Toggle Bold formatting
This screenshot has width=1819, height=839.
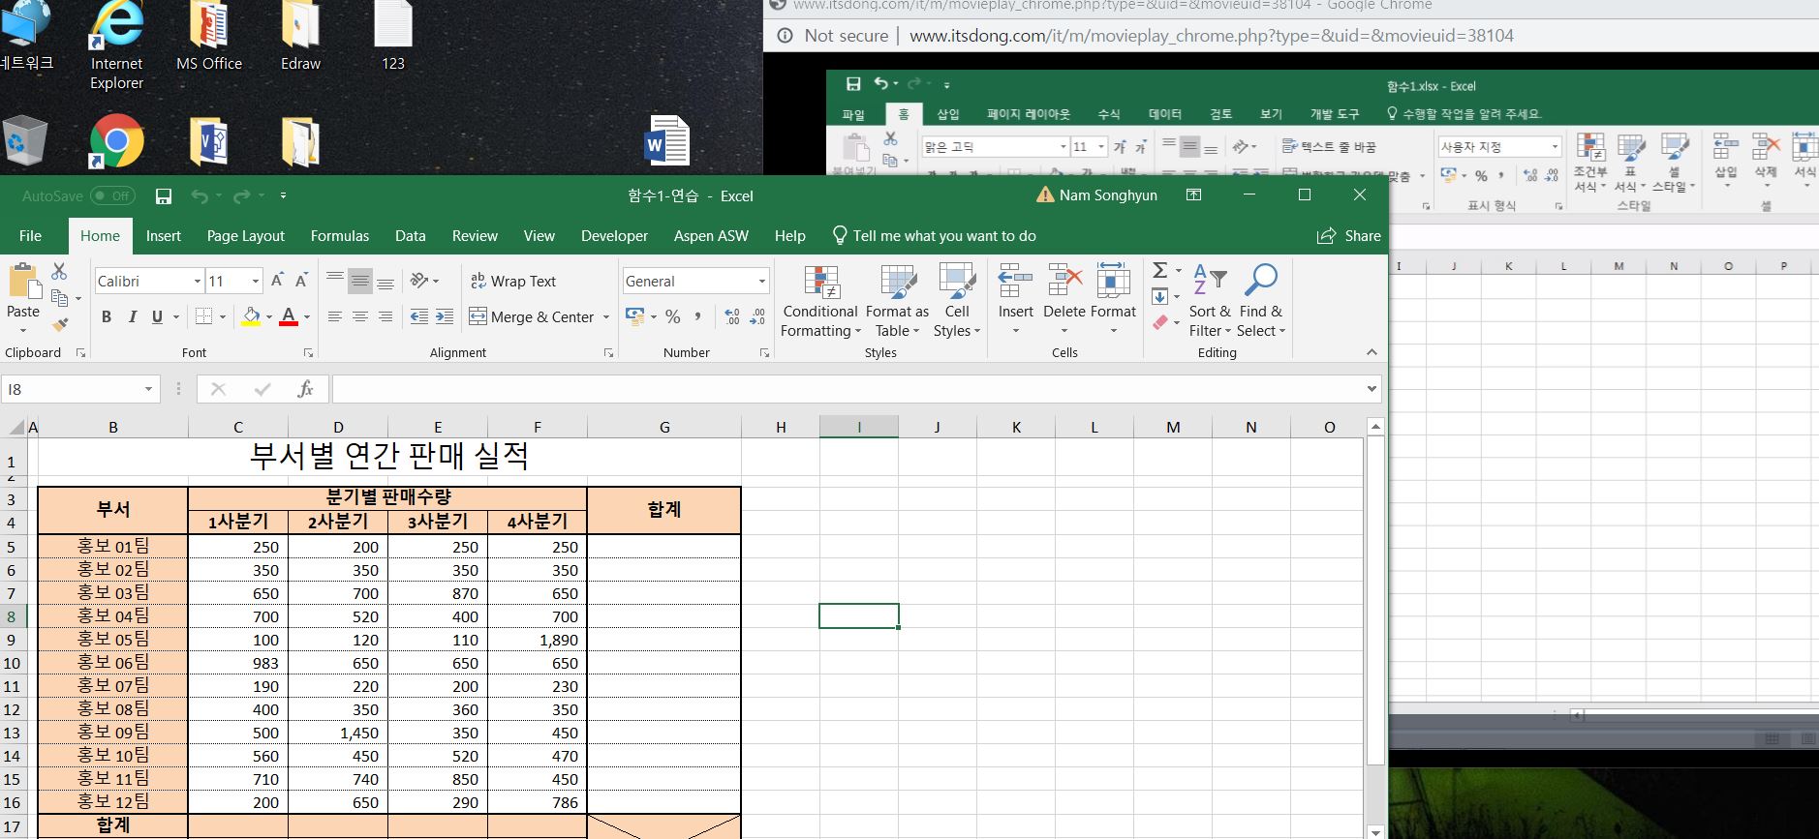click(x=107, y=316)
